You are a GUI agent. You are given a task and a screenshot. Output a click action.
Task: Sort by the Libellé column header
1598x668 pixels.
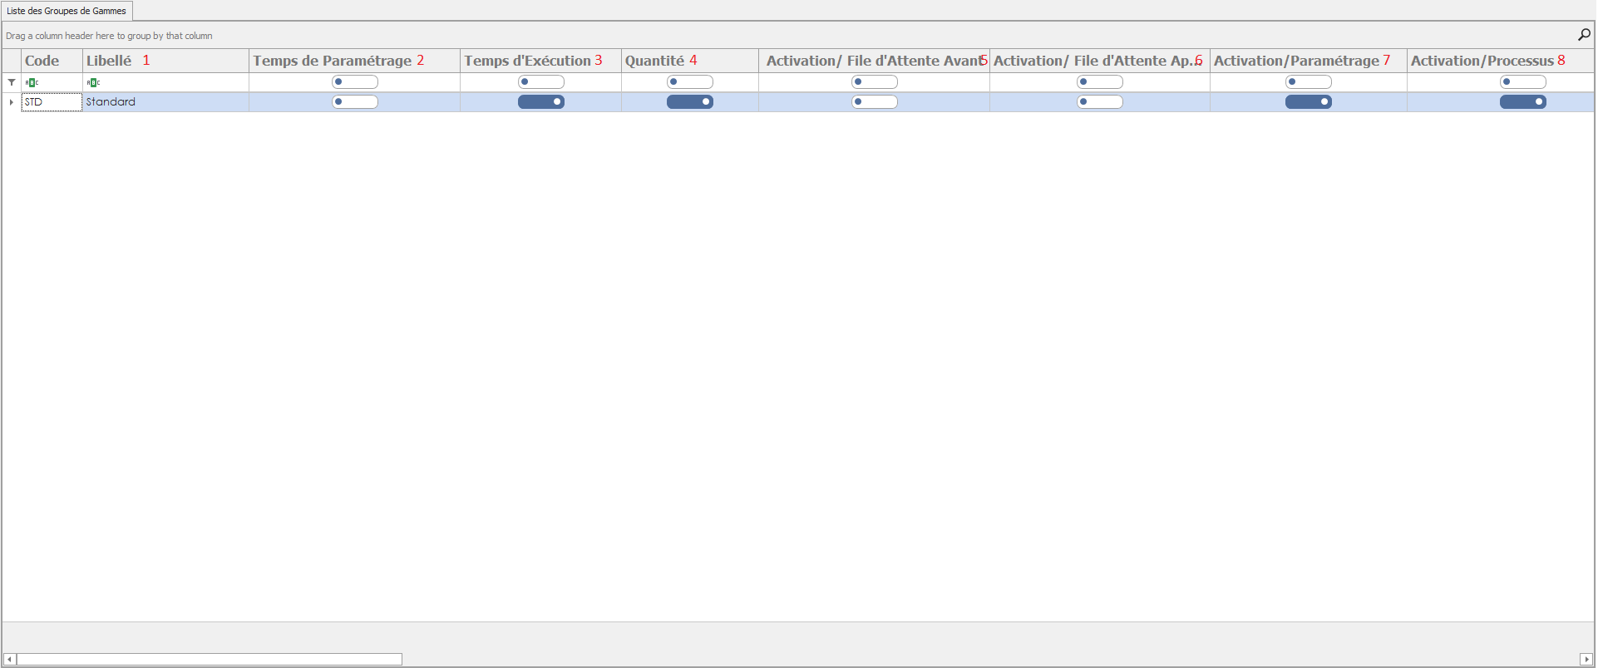coord(109,61)
